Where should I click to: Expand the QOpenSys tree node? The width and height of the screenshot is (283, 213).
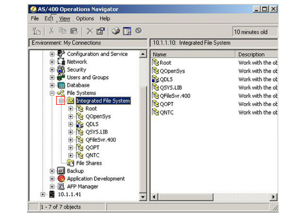[x=70, y=116]
